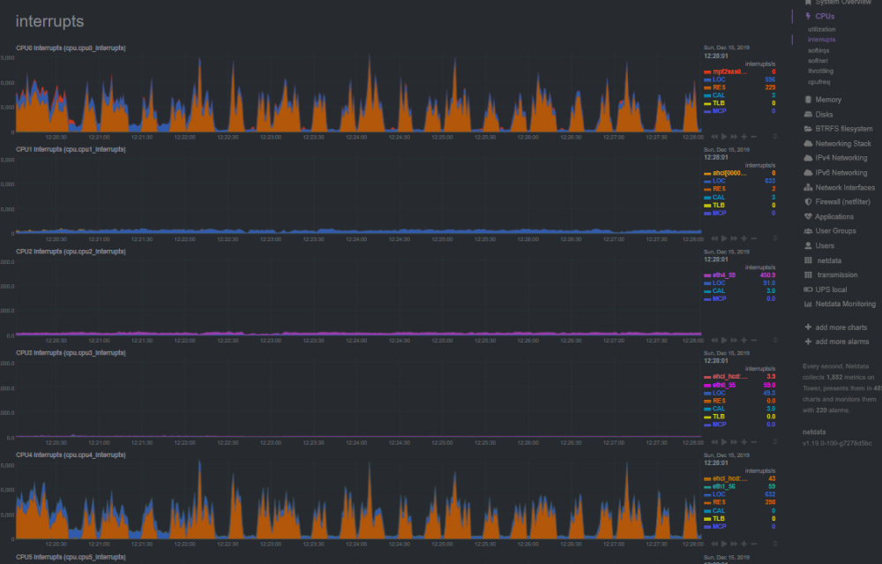Grab the CPU0 chart resize handle
Image resolution: width=882 pixels, height=564 pixels.
pyautogui.click(x=774, y=136)
